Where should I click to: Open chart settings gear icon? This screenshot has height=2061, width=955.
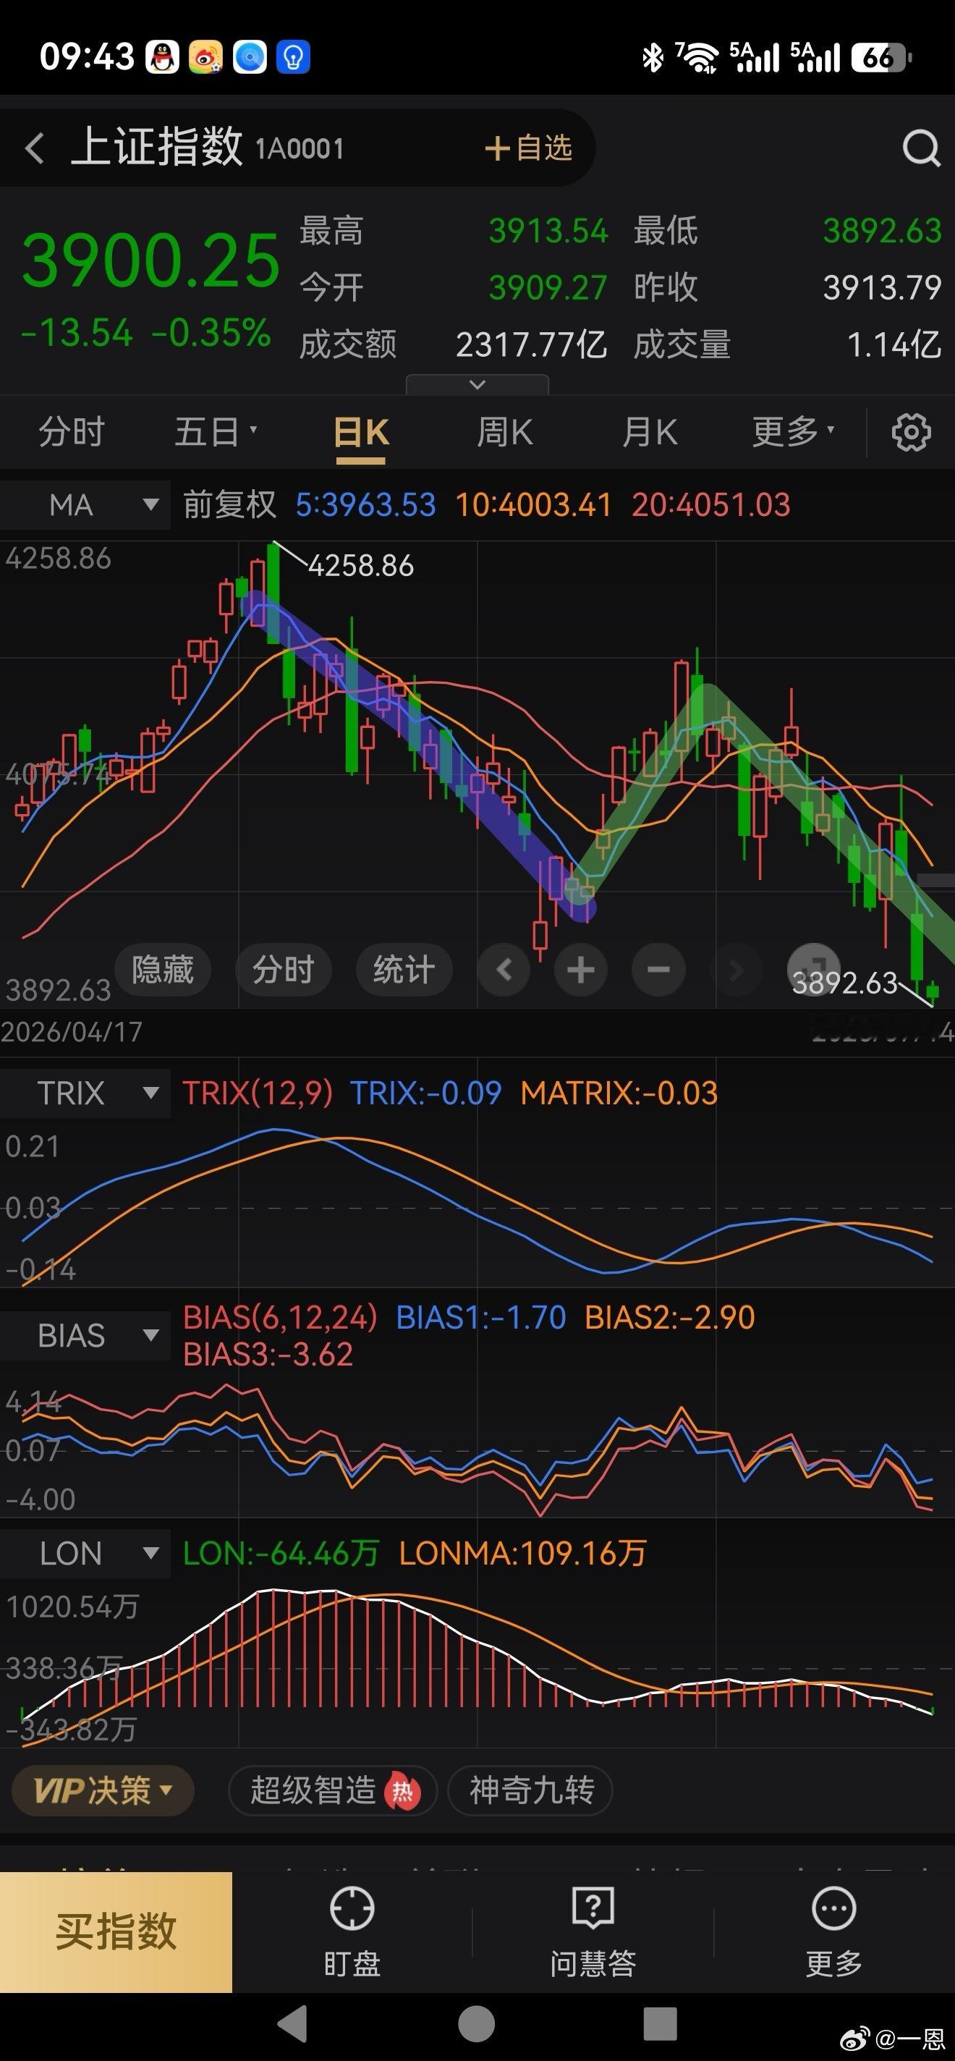[x=911, y=433]
